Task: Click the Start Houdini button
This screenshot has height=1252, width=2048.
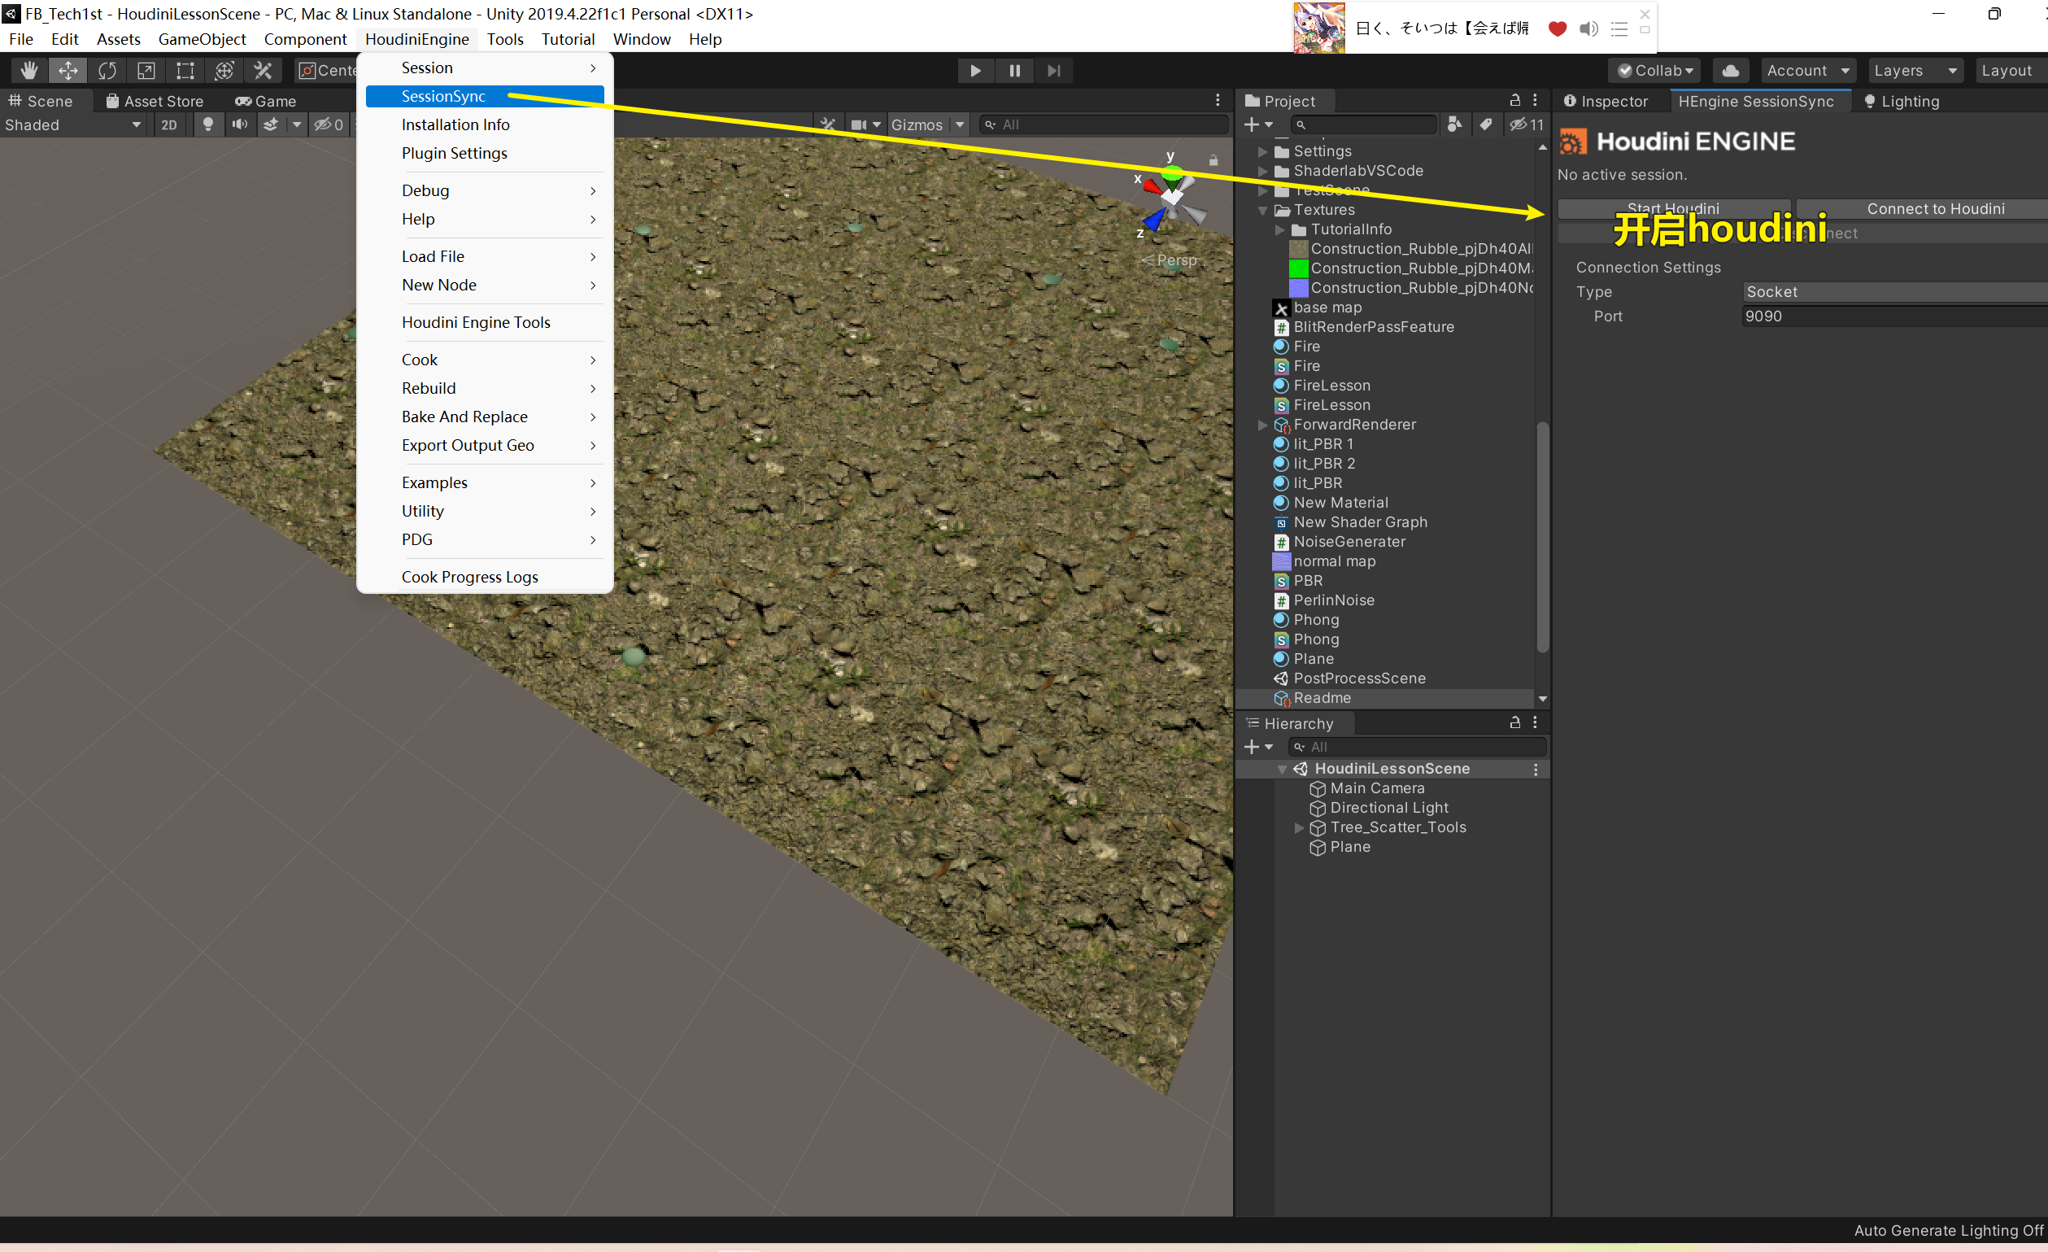Action: [x=1672, y=208]
